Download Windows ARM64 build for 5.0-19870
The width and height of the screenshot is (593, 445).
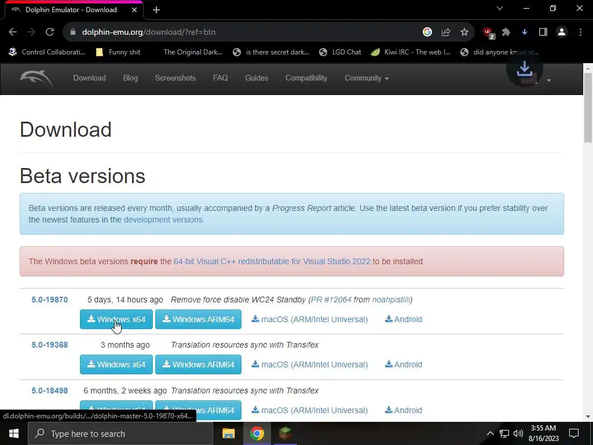pos(198,319)
